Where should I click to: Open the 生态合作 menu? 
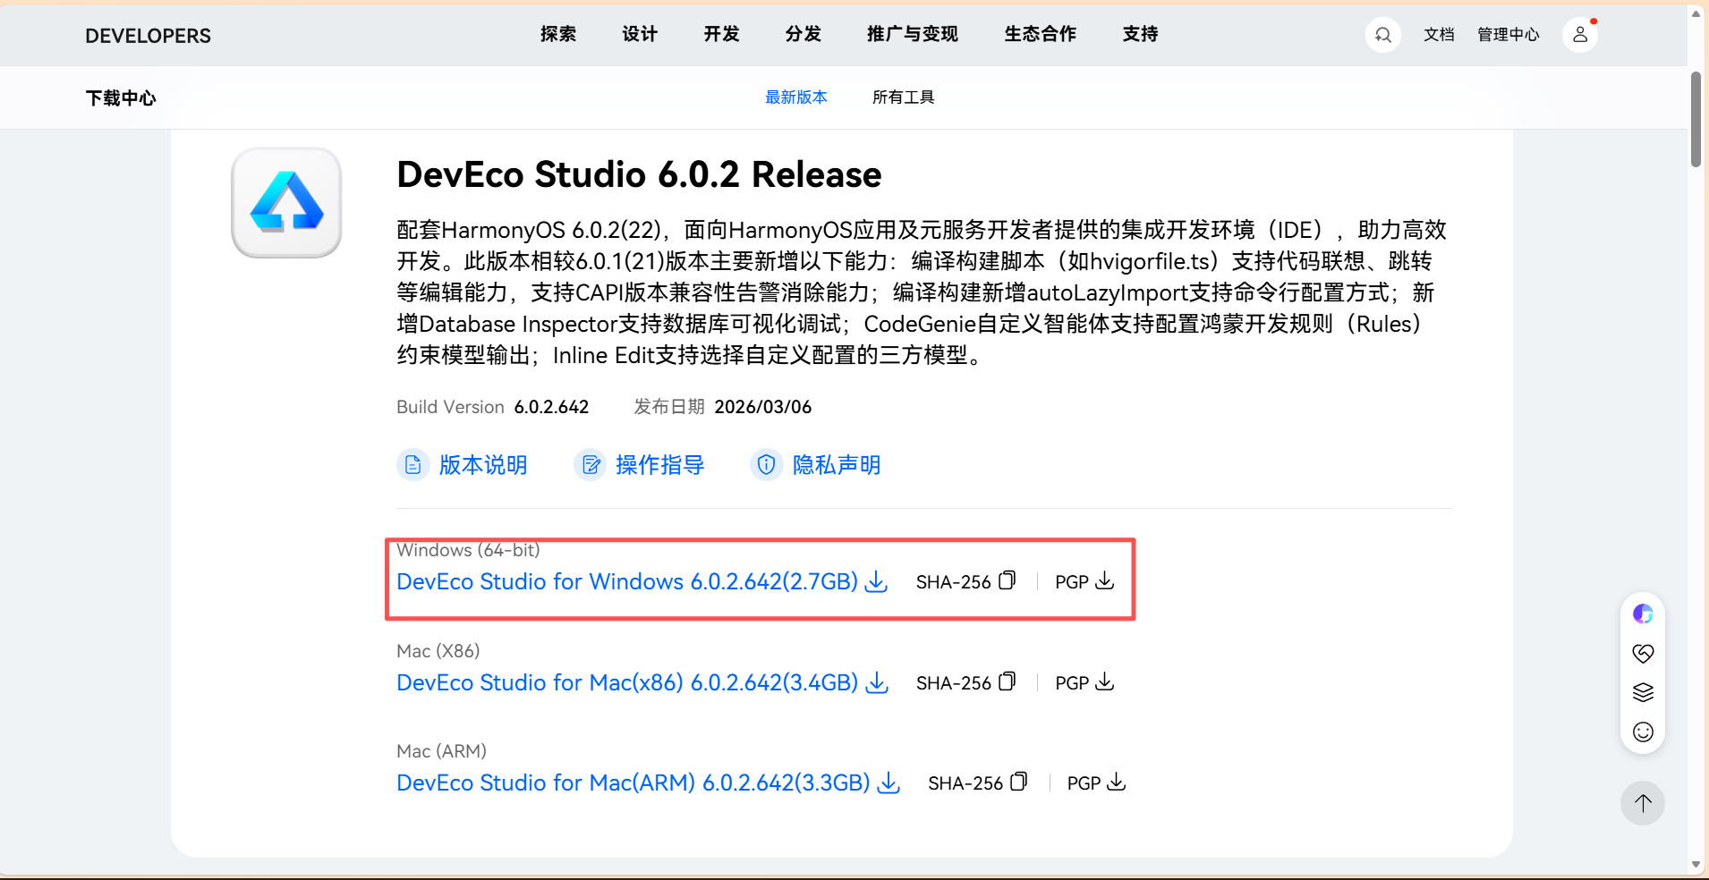[1041, 34]
